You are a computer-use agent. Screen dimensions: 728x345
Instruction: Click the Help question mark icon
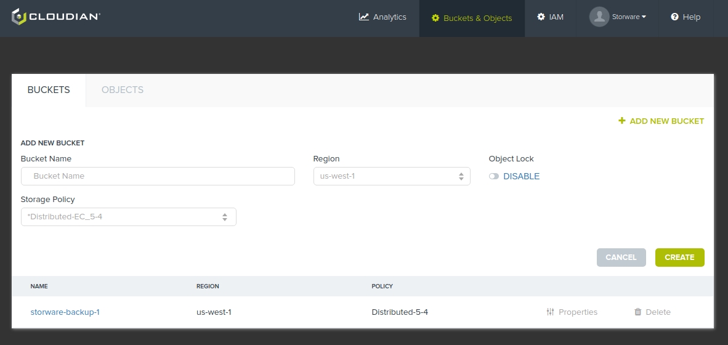pyautogui.click(x=674, y=17)
